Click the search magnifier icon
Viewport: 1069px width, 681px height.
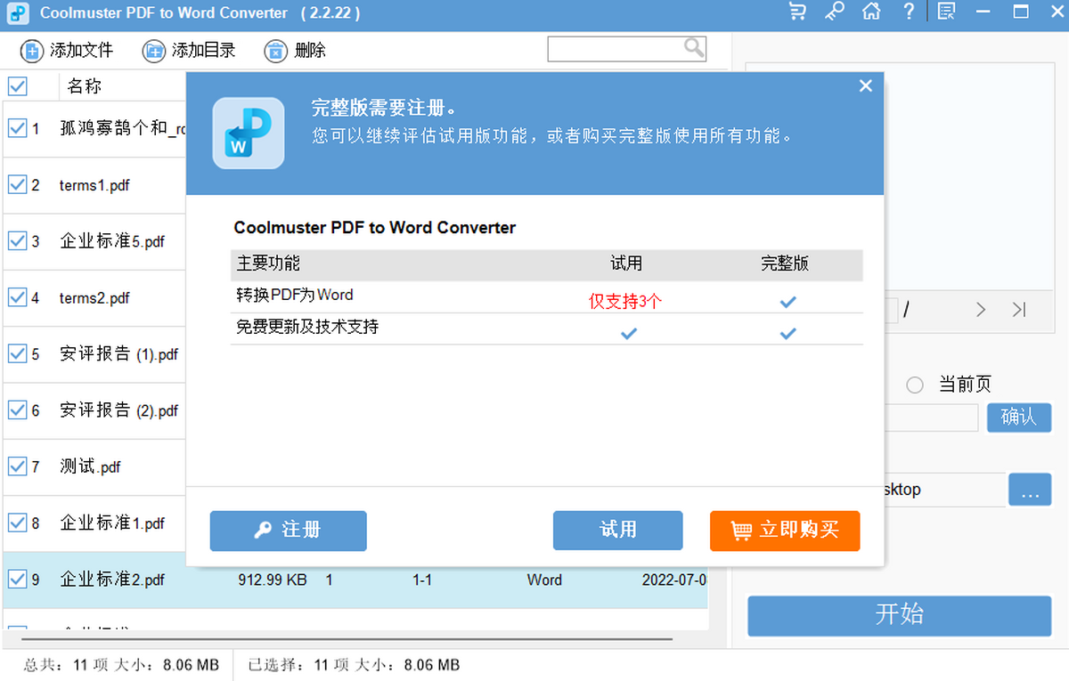point(694,48)
